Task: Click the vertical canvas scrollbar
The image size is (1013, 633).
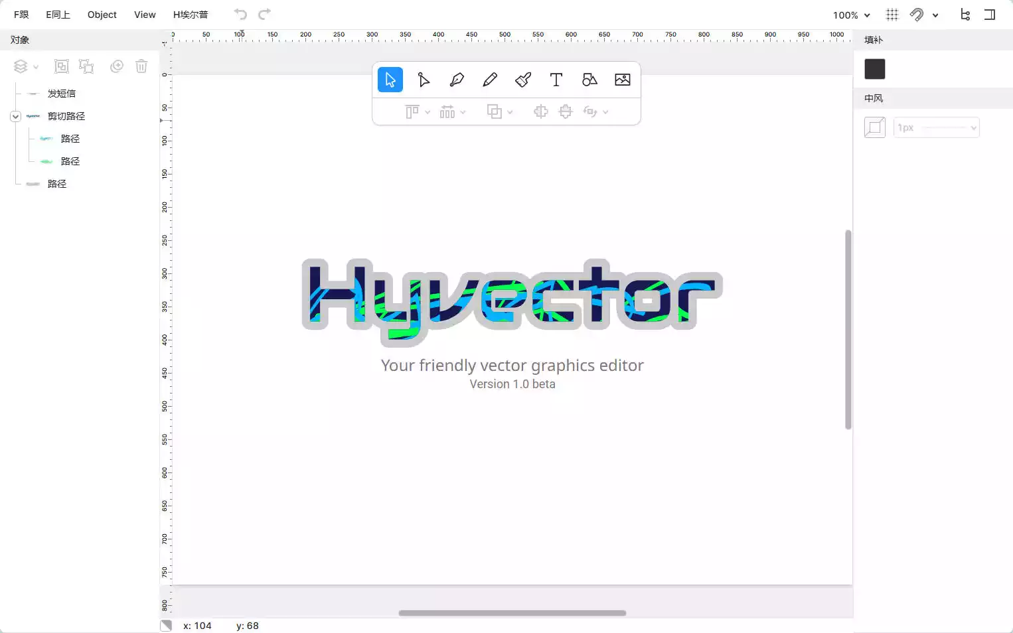Action: point(848,330)
